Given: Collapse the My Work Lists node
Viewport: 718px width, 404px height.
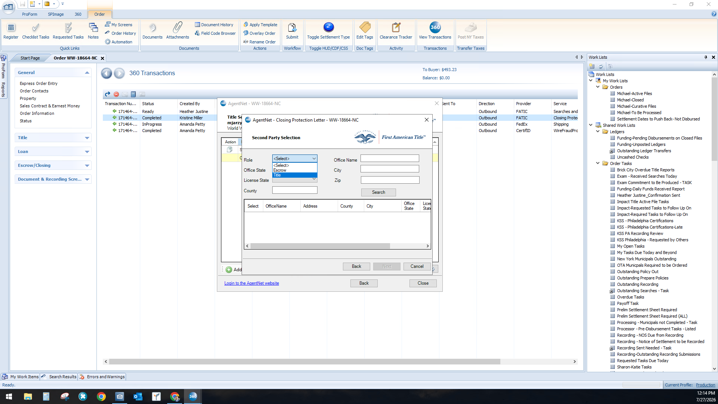Looking at the screenshot, I should 591,80.
